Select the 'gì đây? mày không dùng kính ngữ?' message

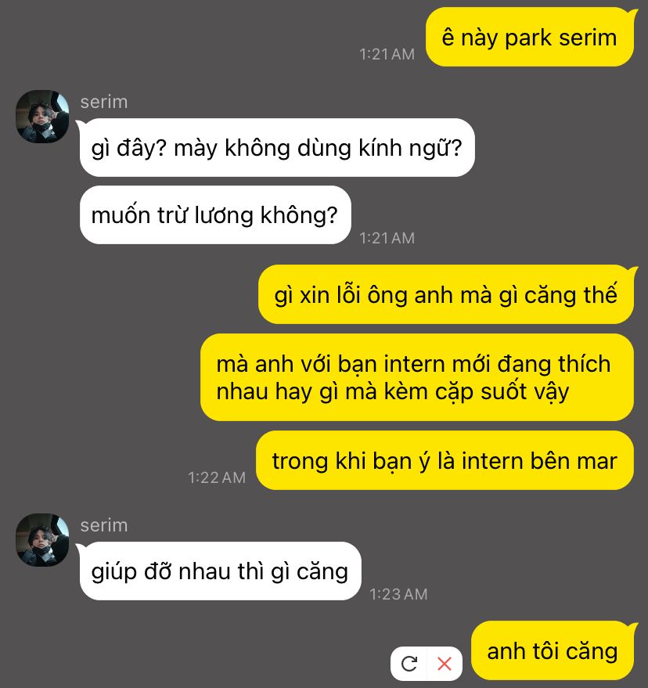(x=277, y=147)
